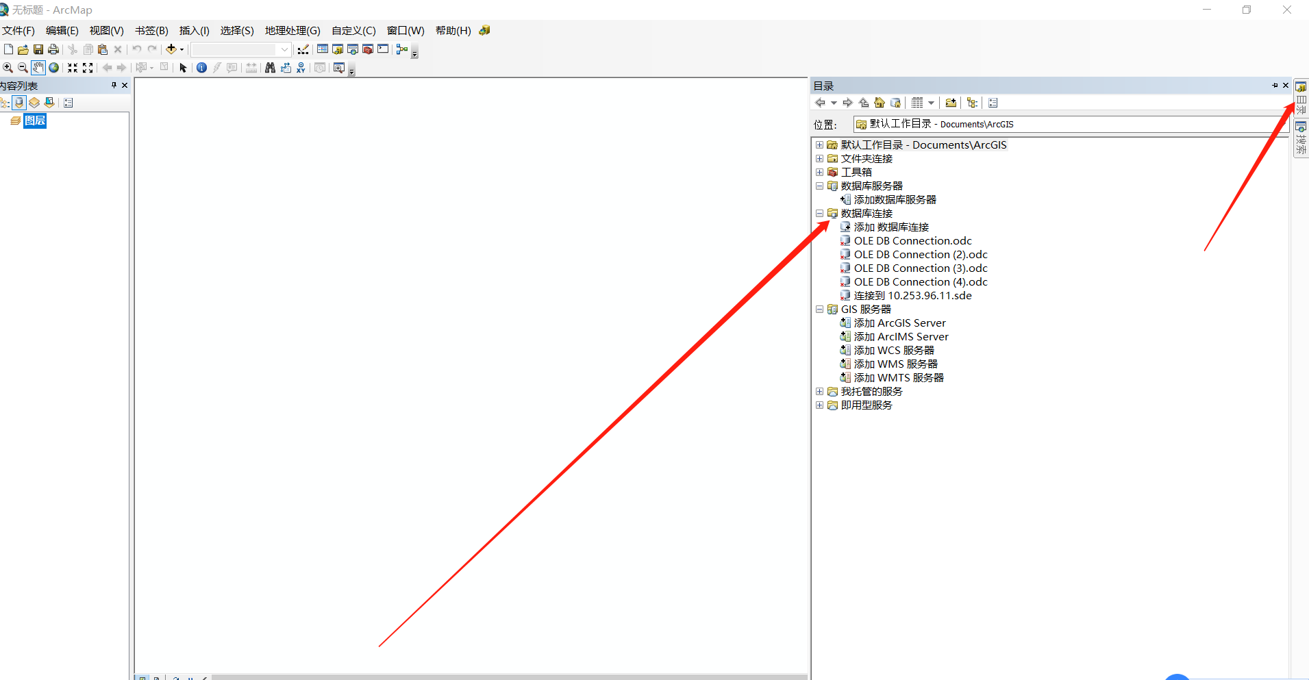1309x680 pixels.
Task: Open the 地理处理(G) menu
Action: [292, 30]
